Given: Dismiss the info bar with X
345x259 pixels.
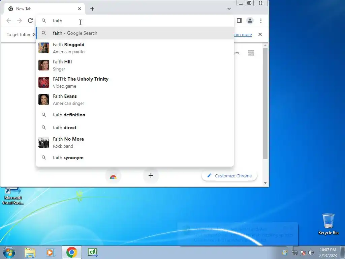Looking at the screenshot, I should tap(260, 34).
